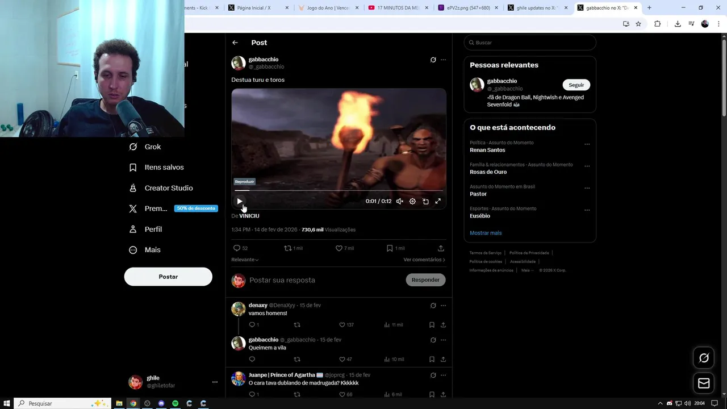Viewport: 727px width, 409px height.
Task: Share the main post
Action: point(441,248)
